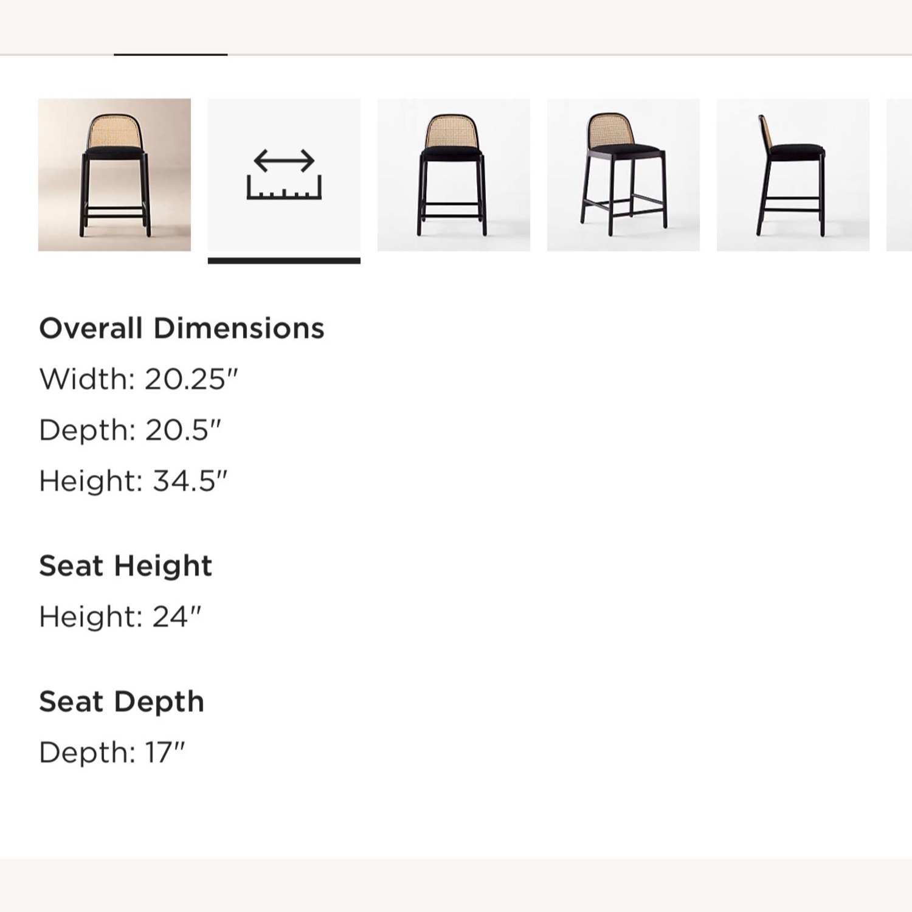Click the double-arrow width icon
This screenshot has height=912, width=912.
coord(283,159)
